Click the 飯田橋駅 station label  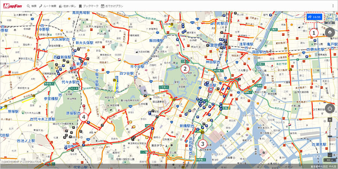tap(156, 40)
